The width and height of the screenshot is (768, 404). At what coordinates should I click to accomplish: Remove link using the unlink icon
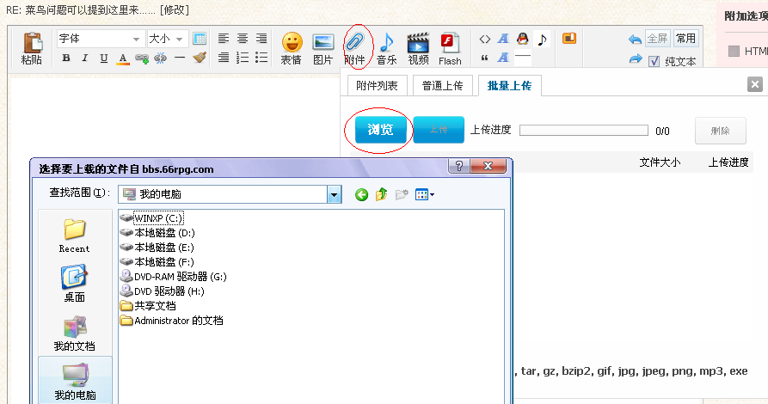click(161, 58)
